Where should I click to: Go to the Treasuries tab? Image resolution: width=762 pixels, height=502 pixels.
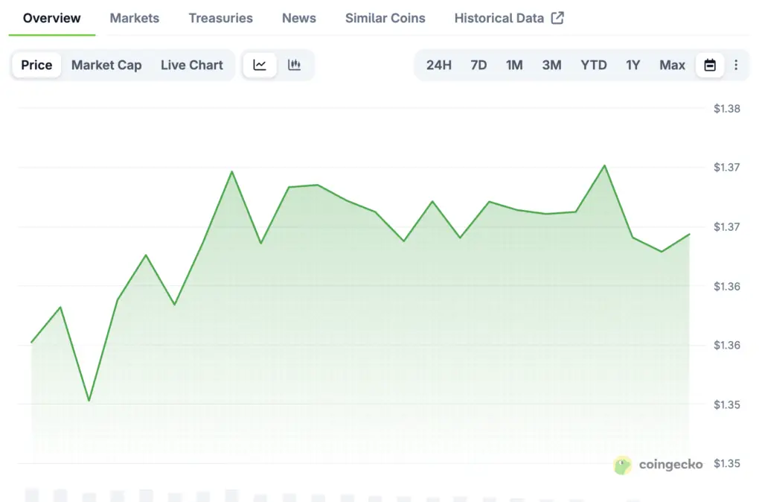(220, 18)
